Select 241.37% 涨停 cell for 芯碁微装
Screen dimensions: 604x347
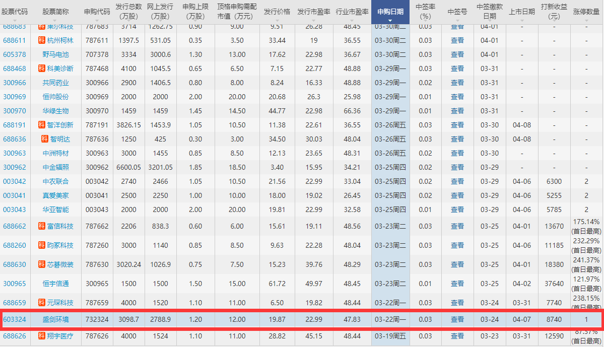coord(586,264)
